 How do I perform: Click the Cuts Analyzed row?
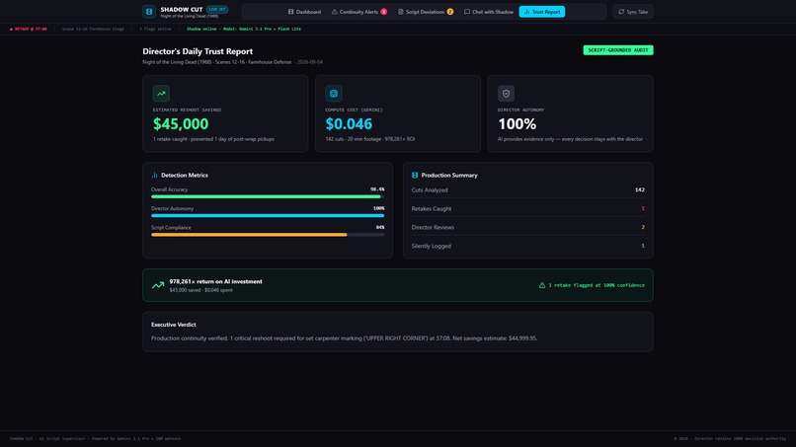click(528, 189)
